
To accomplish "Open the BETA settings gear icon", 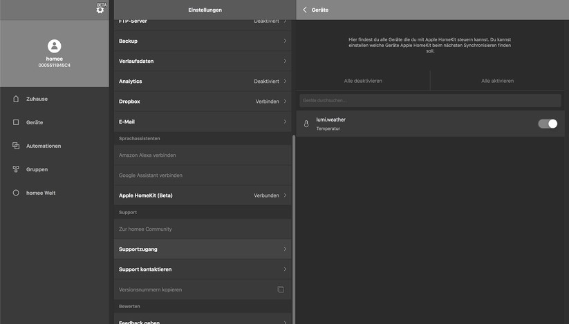I will click(x=100, y=10).
